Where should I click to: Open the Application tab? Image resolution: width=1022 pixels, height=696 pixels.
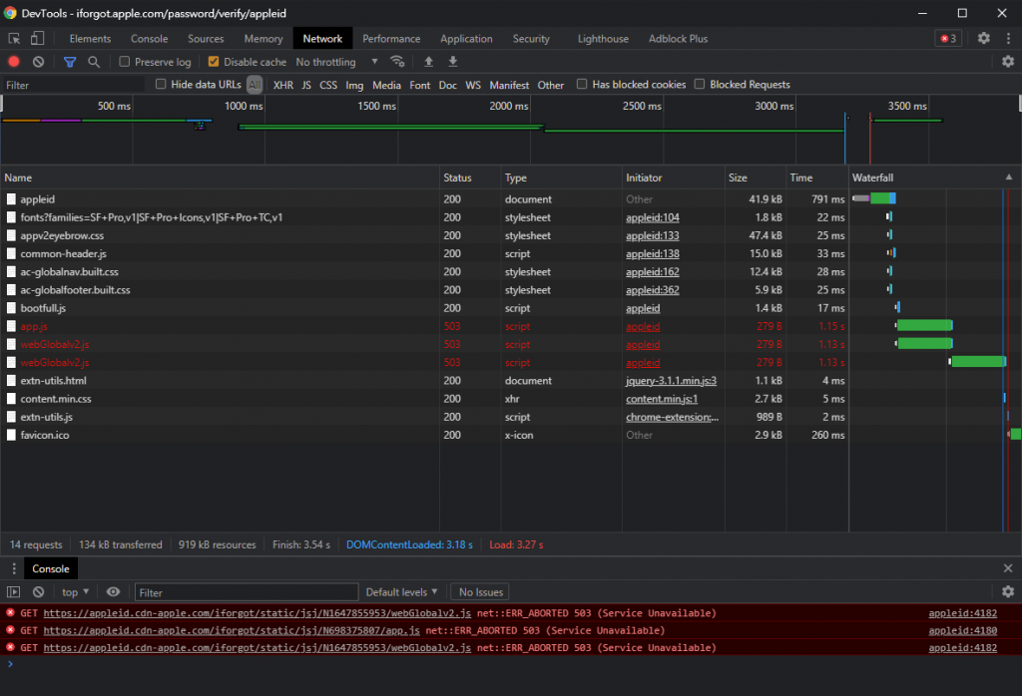tap(466, 39)
